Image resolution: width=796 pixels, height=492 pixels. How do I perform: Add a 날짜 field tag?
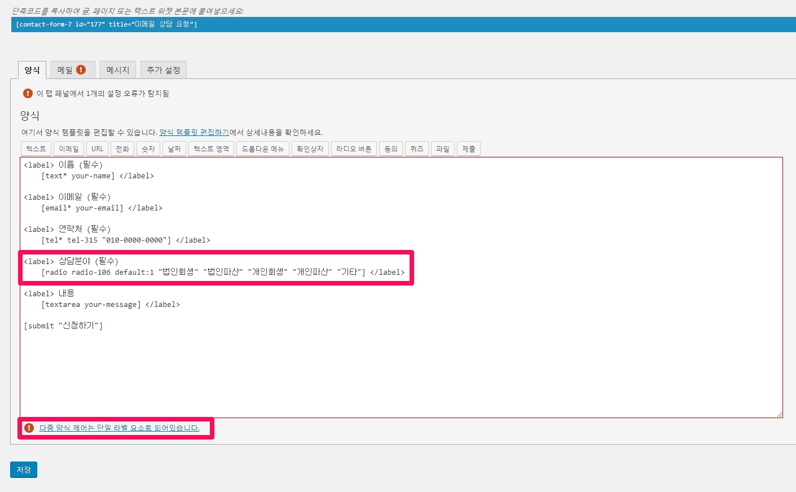point(174,149)
